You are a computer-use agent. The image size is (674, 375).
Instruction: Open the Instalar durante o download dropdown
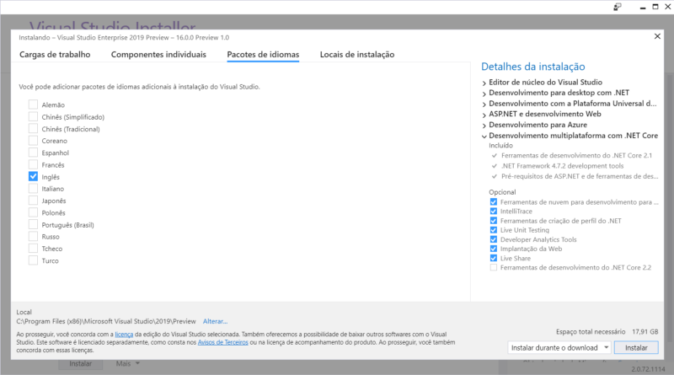point(559,347)
